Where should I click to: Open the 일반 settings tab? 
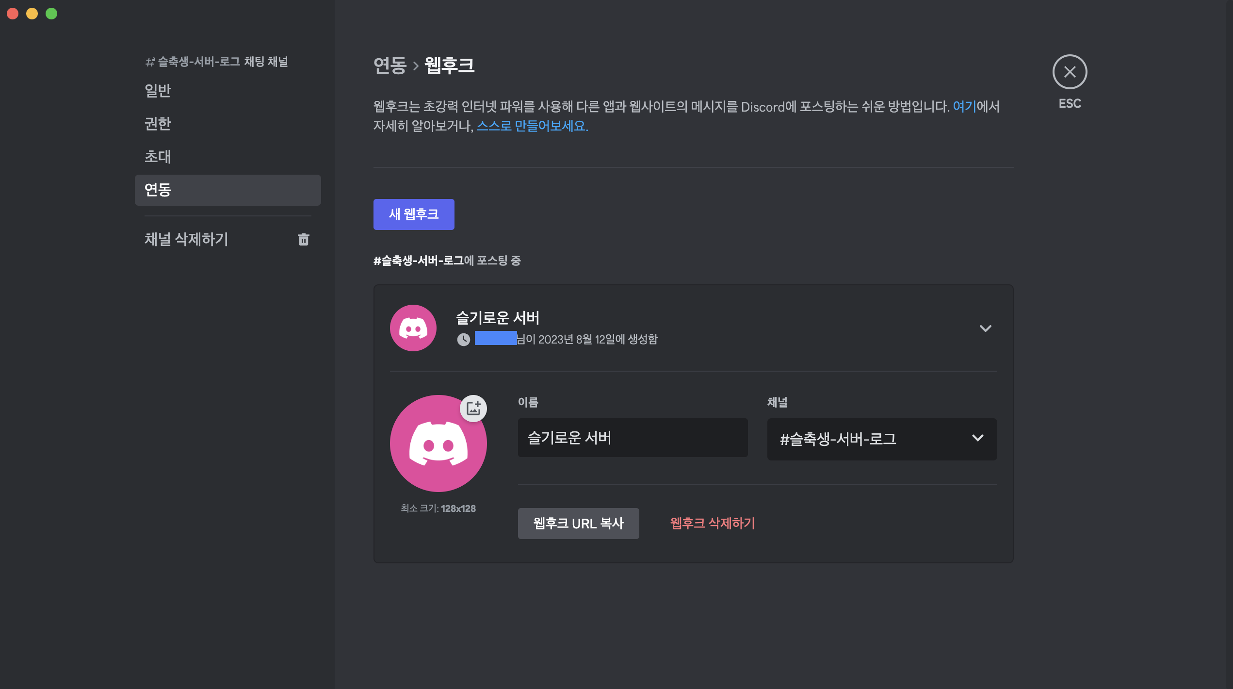point(158,91)
